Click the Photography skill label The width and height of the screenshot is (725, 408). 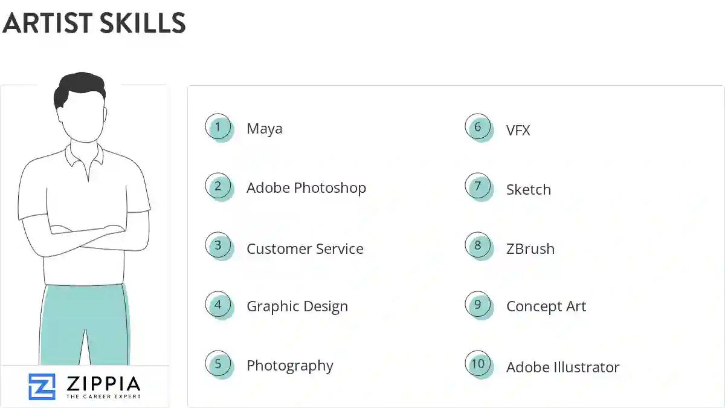[x=290, y=366]
